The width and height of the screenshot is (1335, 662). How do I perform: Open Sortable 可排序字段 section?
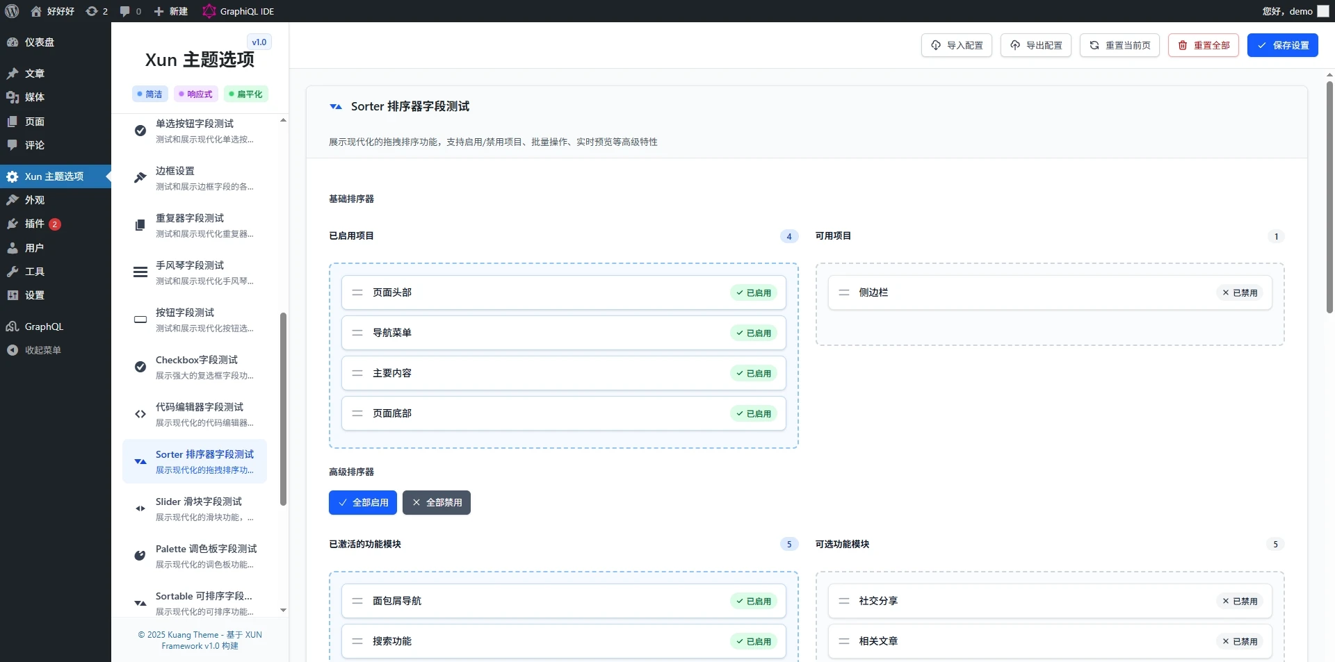coord(195,603)
